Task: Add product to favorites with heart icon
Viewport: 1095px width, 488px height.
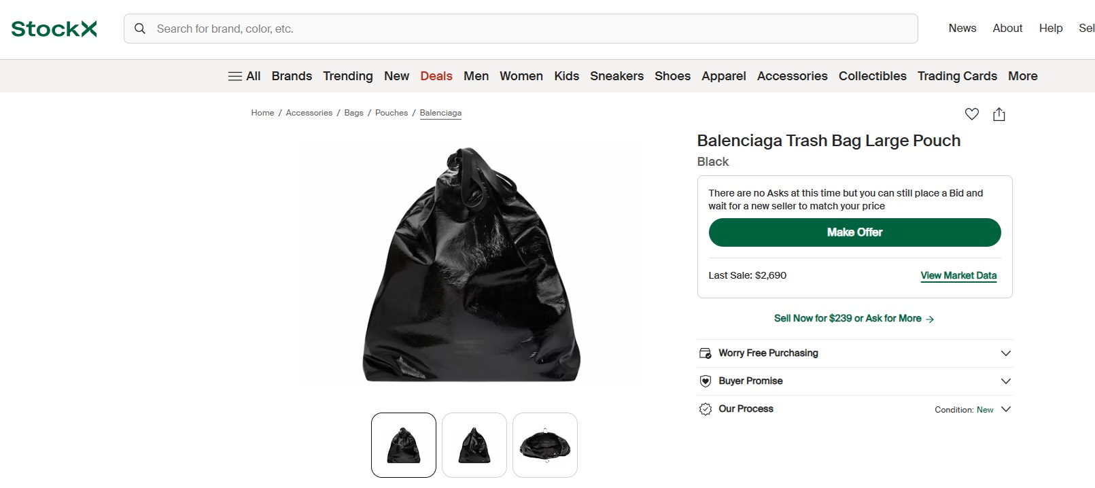Action: point(972,114)
